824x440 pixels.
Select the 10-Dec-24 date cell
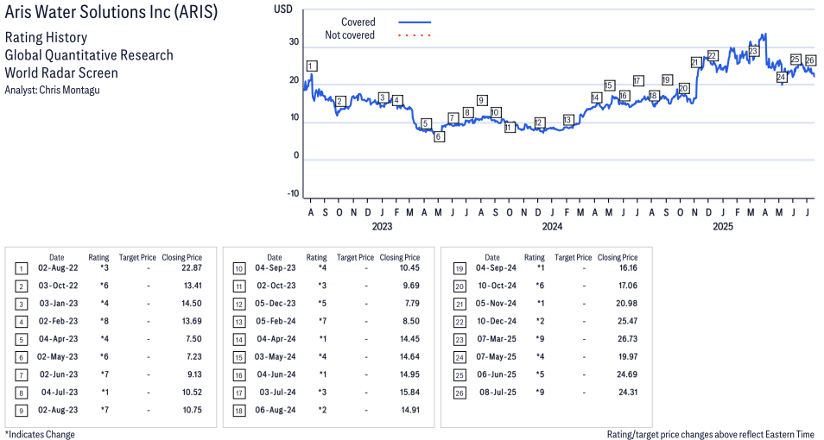(x=497, y=321)
